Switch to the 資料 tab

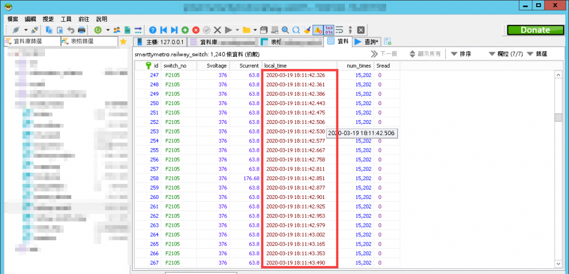point(337,41)
